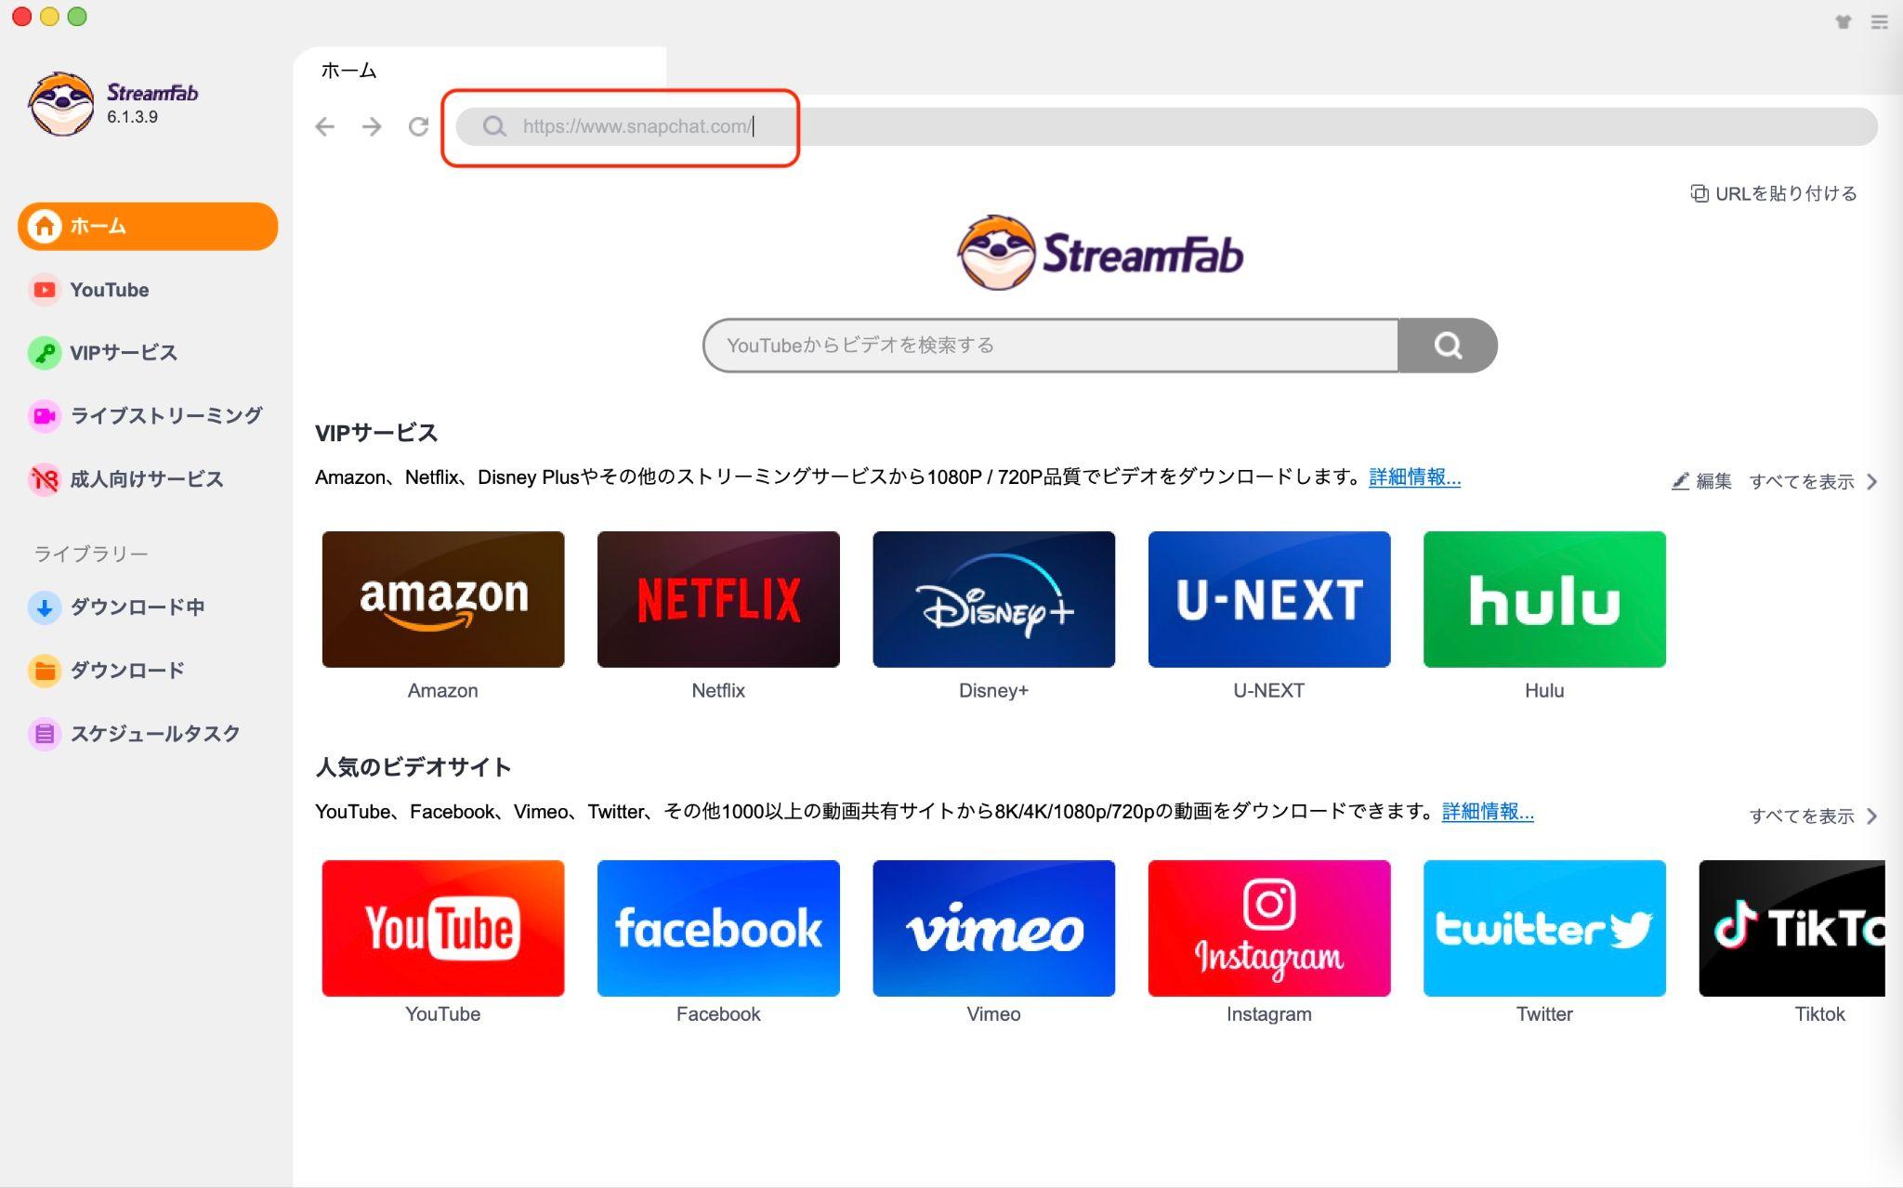
Task: Open VIPサービス in the sidebar
Action: 103,353
